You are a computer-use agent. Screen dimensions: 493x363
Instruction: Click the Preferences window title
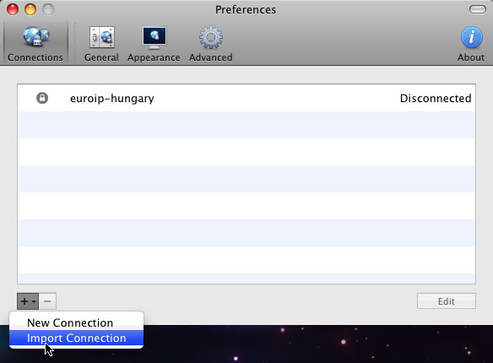click(x=246, y=10)
